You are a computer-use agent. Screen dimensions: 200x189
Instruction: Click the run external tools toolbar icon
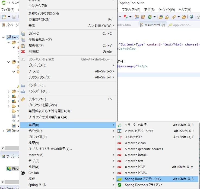click(x=126, y=17)
